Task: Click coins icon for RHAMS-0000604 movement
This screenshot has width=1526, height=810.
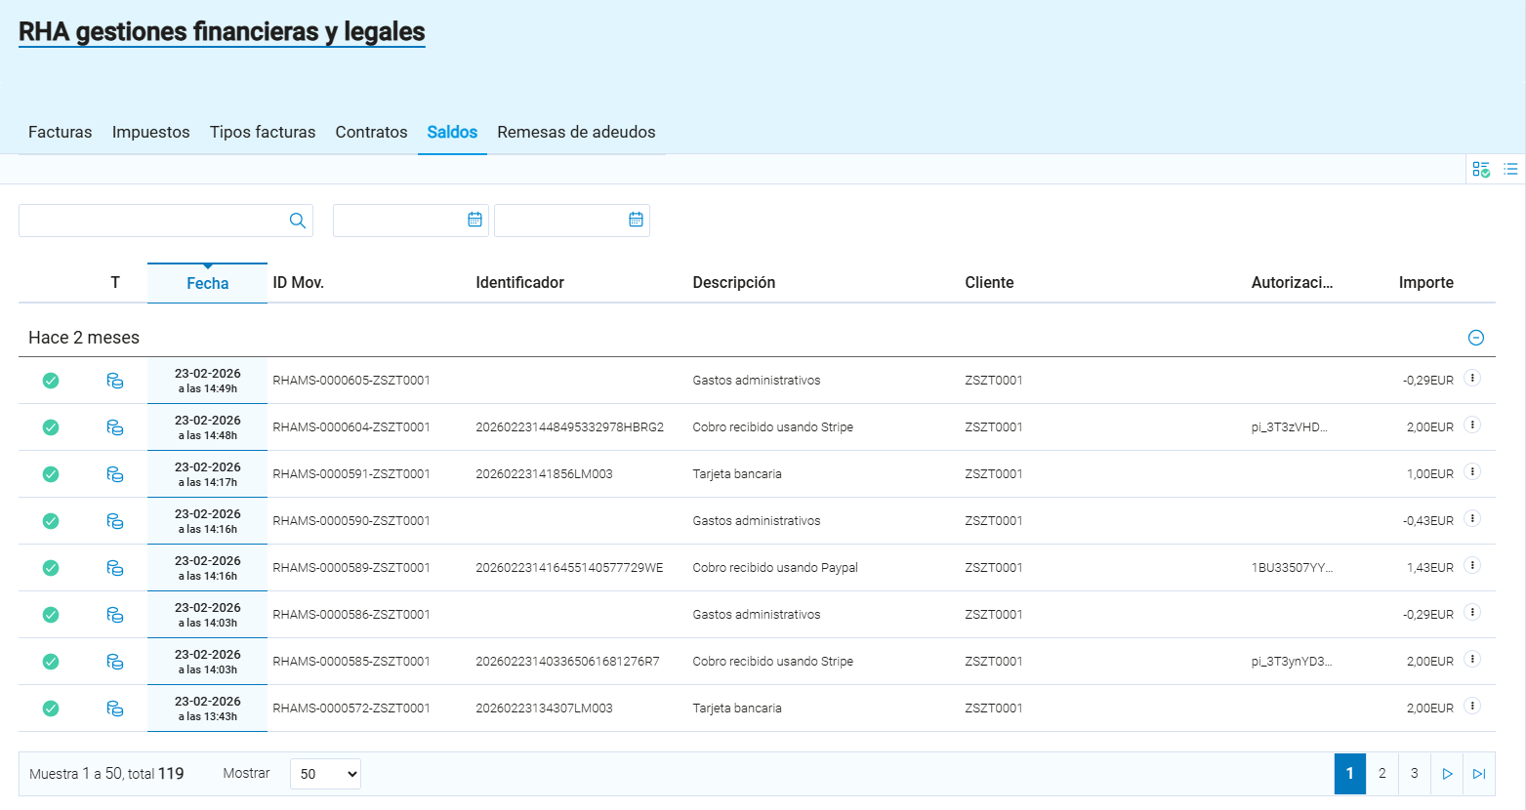Action: [x=115, y=427]
